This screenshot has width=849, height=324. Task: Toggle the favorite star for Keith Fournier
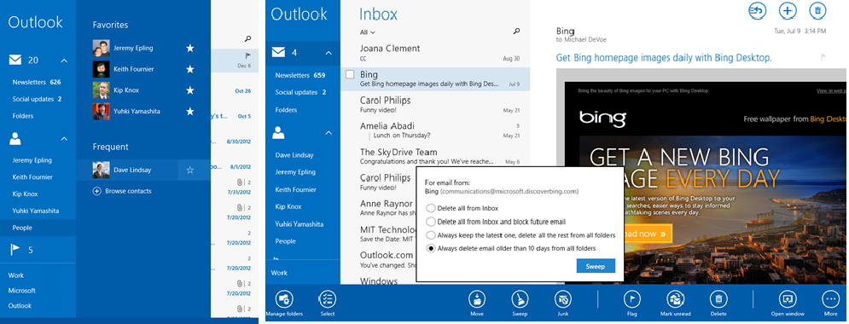190,69
